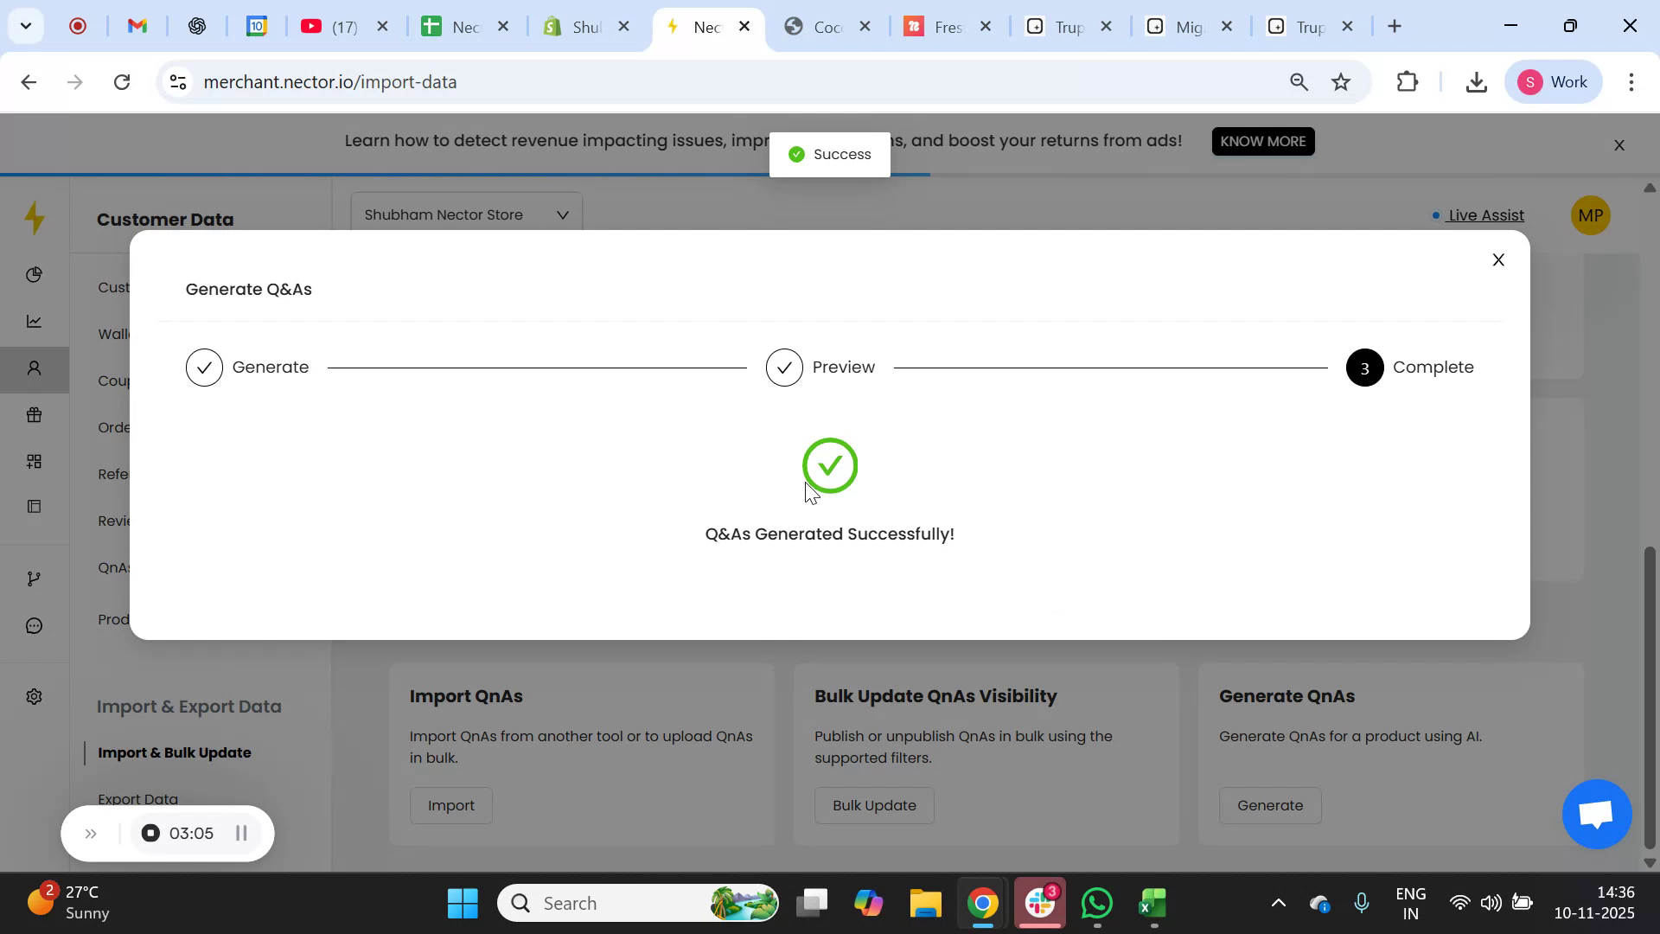The width and height of the screenshot is (1660, 934).
Task: Expand the screen recorder toolbar
Action: point(91,833)
